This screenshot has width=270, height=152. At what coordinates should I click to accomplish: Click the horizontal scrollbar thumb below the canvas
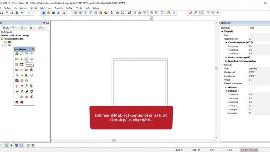(x=114, y=141)
